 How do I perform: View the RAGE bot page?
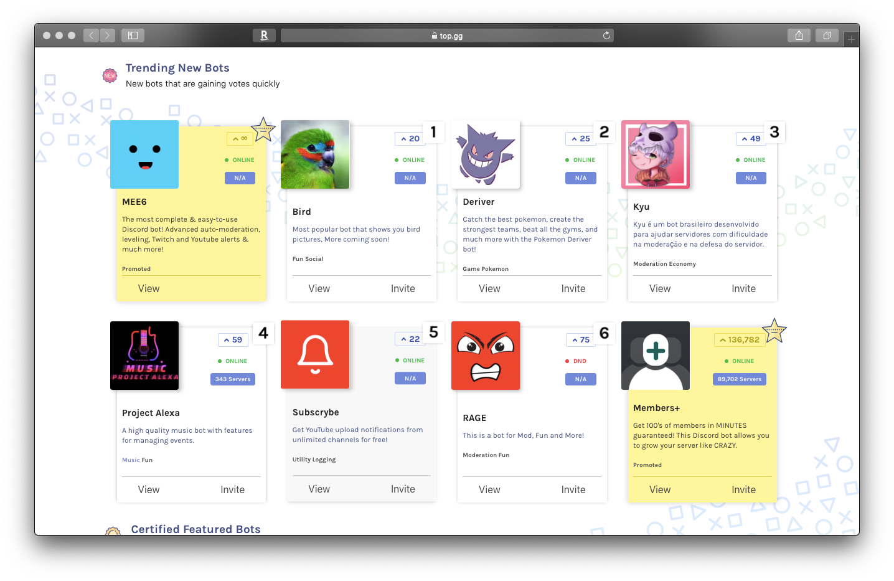click(x=489, y=490)
